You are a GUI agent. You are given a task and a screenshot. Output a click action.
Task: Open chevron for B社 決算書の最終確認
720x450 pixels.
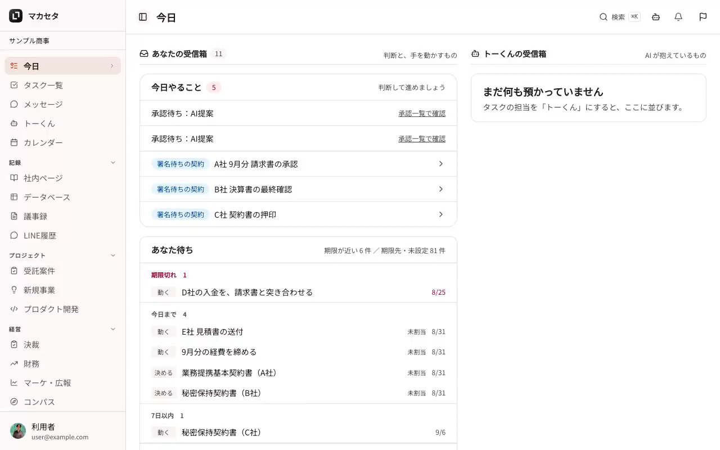[x=441, y=189]
